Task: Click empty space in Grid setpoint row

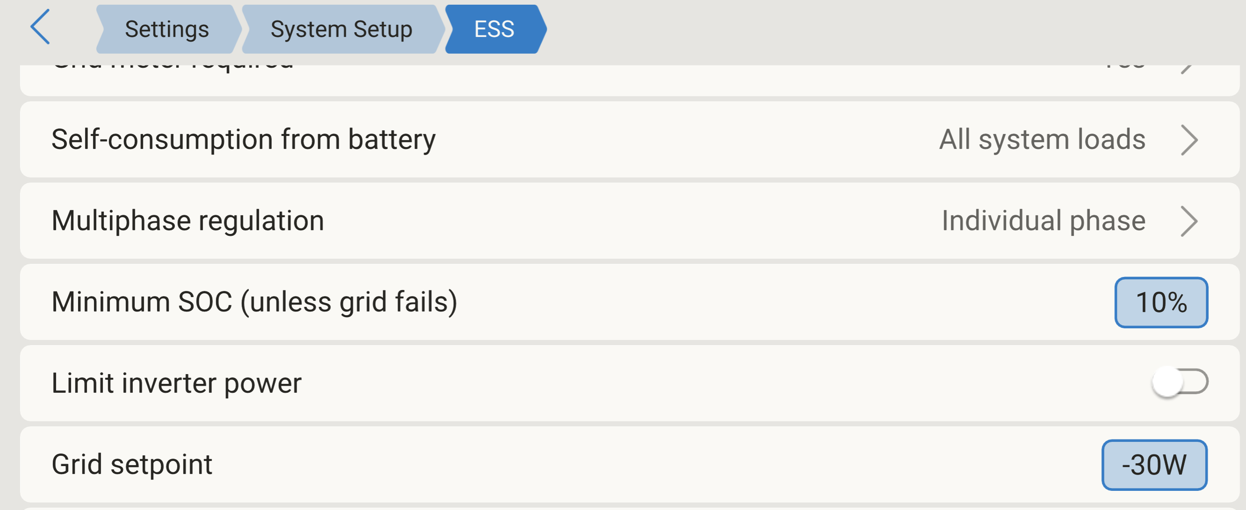Action: point(629,465)
